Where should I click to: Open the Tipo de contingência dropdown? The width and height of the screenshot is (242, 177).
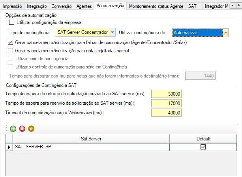(113, 32)
